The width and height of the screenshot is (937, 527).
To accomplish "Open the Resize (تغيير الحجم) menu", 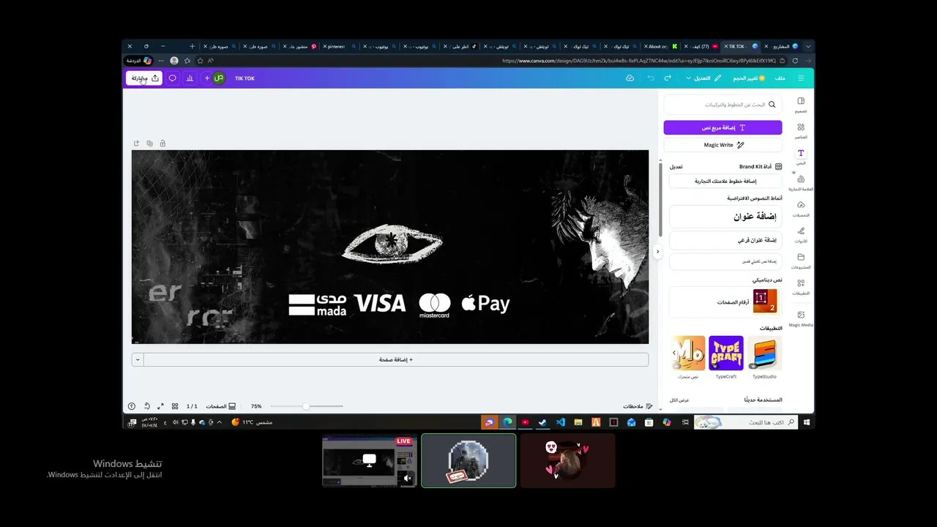I will [x=748, y=78].
